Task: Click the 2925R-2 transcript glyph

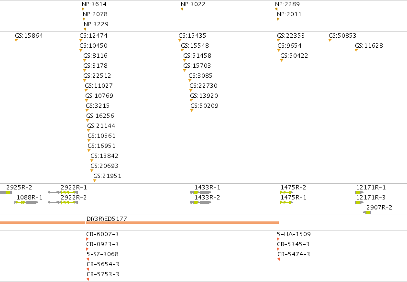Action: [x=6, y=192]
